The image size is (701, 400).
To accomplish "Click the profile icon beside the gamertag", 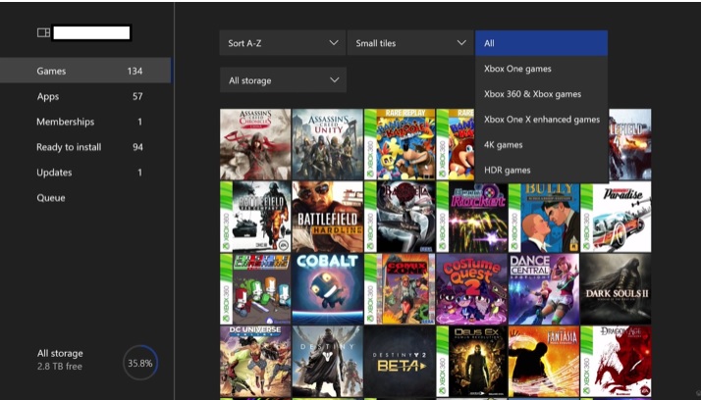I will [x=43, y=32].
